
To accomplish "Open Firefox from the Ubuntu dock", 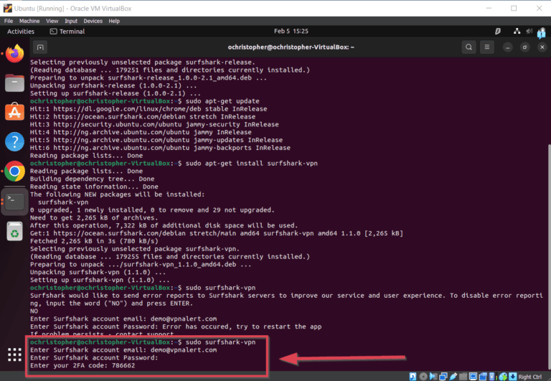I will [14, 54].
